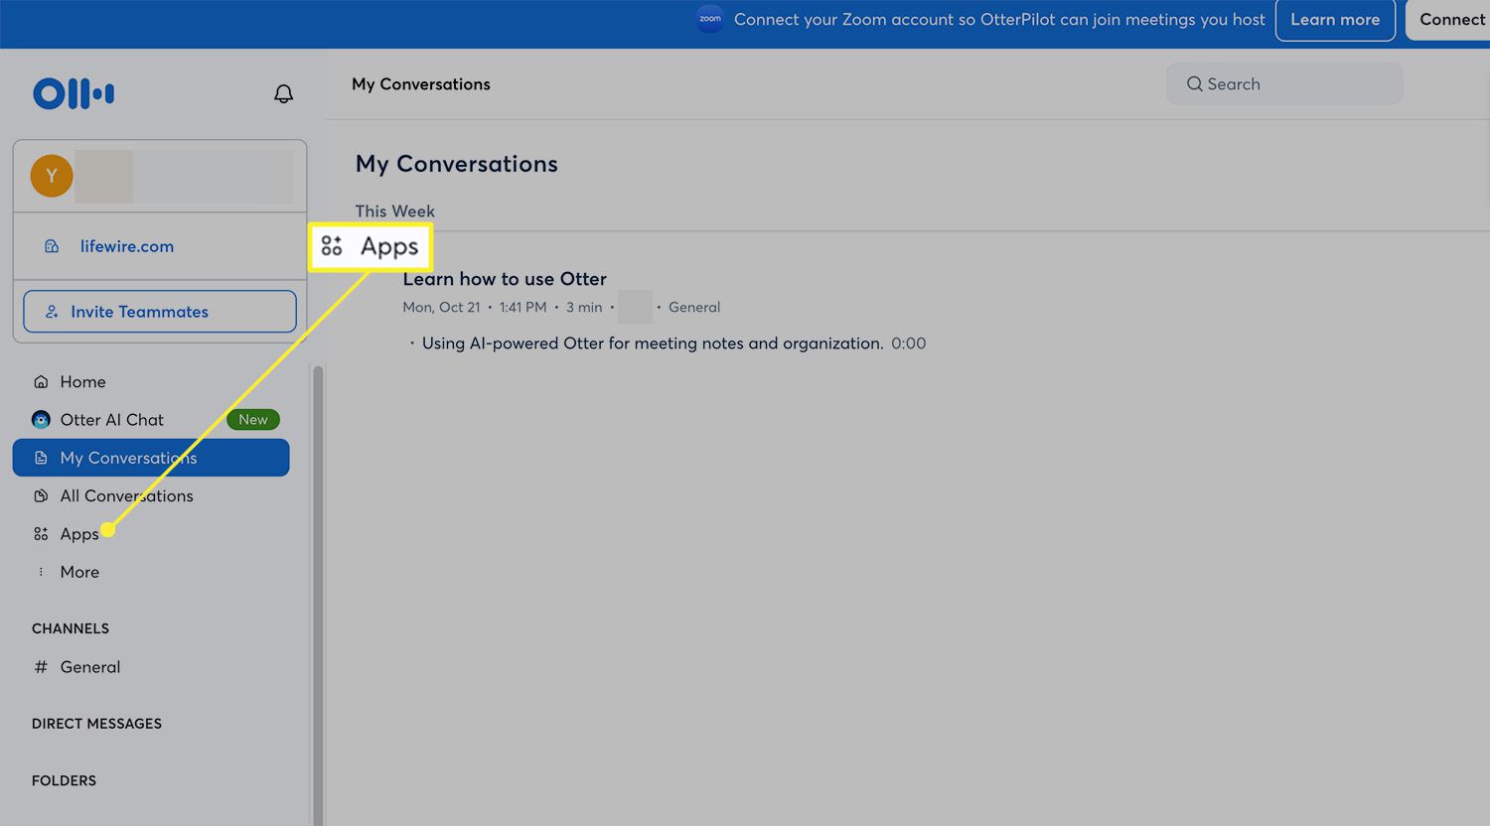The height and width of the screenshot is (826, 1490).
Task: Expand the Folders section header
Action: [64, 780]
